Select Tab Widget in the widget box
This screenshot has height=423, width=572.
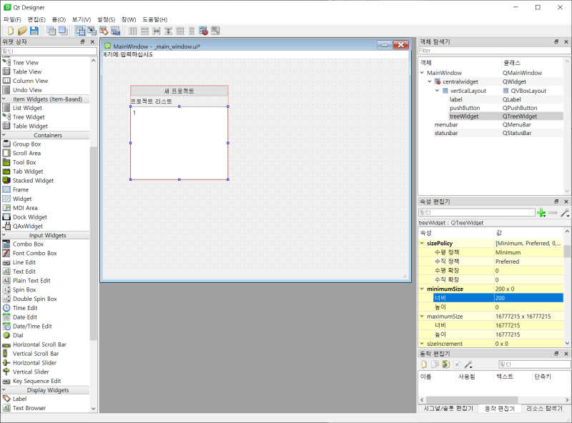click(x=28, y=171)
